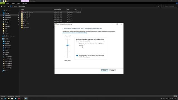Click Cancel in User Account Control Settings
The image size is (178, 100).
click(112, 70)
